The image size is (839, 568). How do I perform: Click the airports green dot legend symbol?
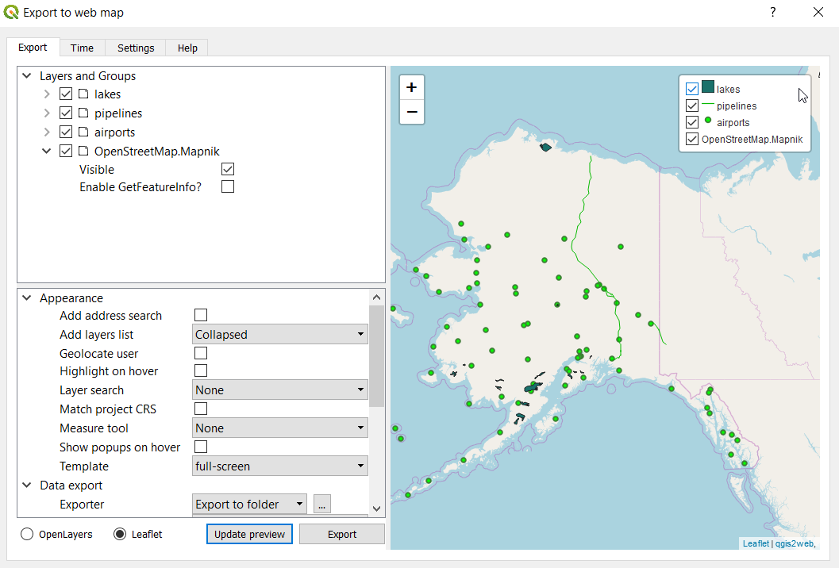coord(708,121)
